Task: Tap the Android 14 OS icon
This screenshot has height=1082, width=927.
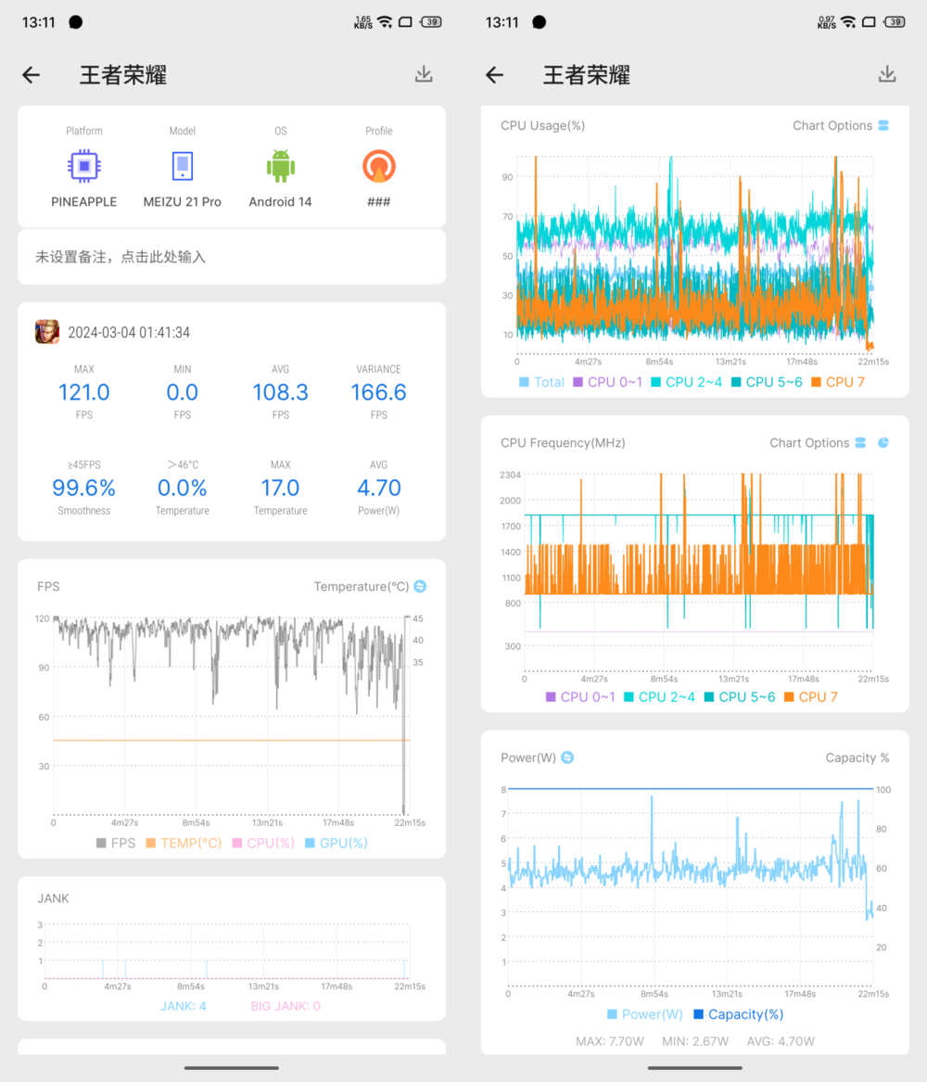Action: [280, 166]
